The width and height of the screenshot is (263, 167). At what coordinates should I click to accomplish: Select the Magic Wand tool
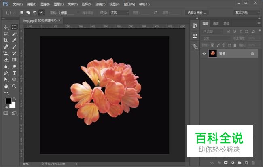click(14, 34)
